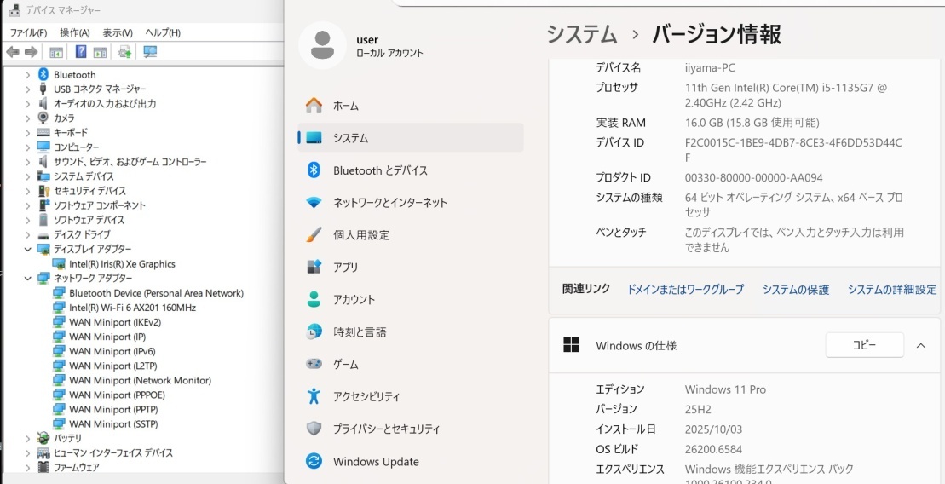The width and height of the screenshot is (945, 484).
Task: Click the Wi-Fi icon for ネットワークとインターネット
Action: pos(314,203)
